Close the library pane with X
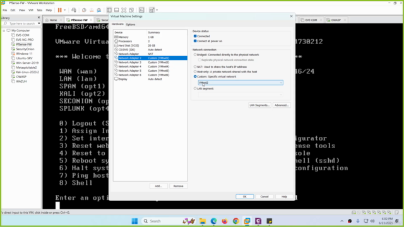This screenshot has height=227, width=404. [39, 18]
